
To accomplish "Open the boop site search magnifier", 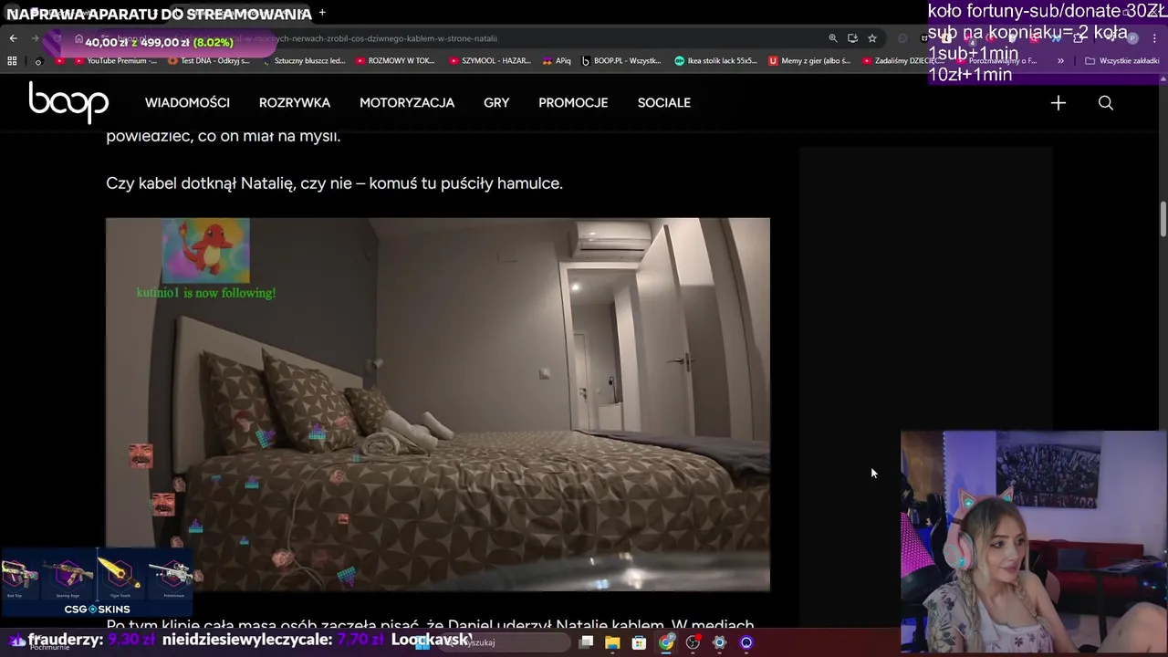I will 1106,103.
